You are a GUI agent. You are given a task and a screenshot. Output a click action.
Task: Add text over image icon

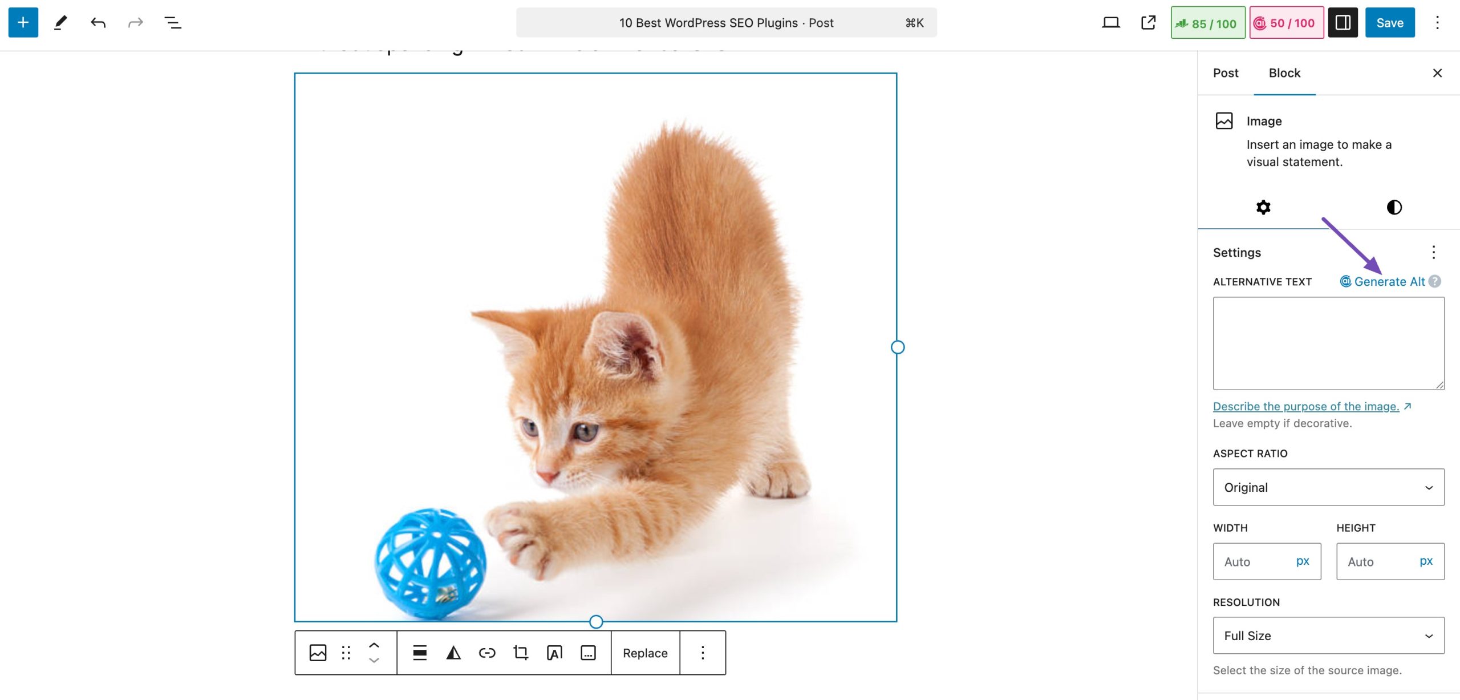click(x=554, y=653)
